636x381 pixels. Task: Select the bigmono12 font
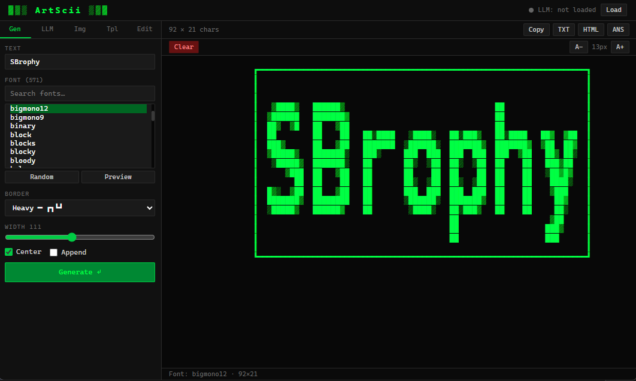click(78, 108)
